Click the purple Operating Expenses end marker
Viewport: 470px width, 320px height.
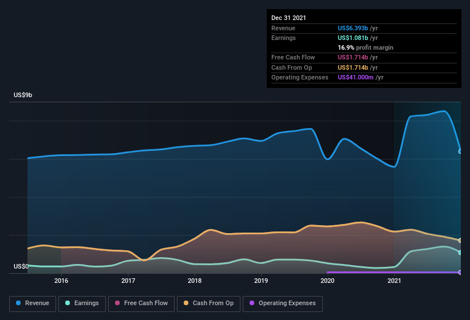(460, 272)
